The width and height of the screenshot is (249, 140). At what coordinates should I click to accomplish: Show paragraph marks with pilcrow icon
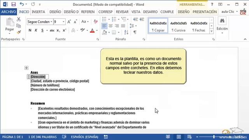[135, 32]
